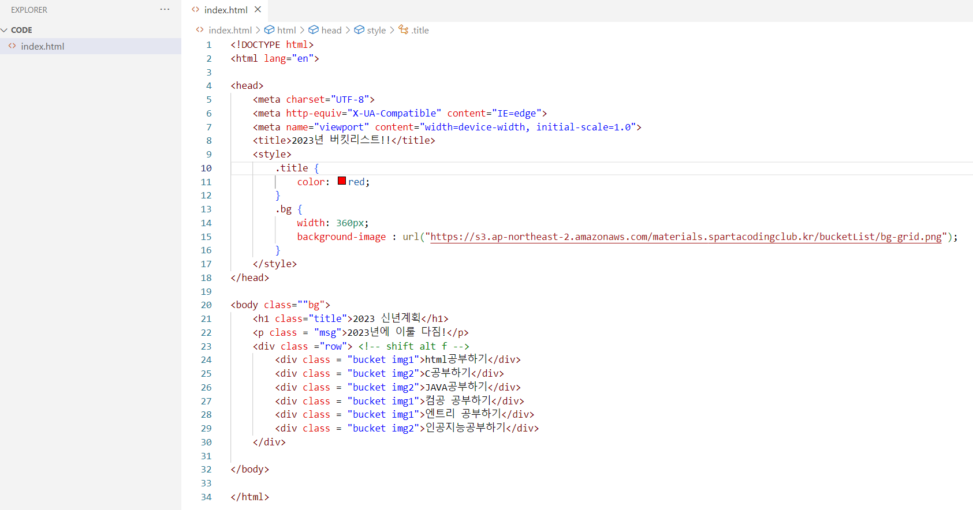Click the <html lang="en"> line
973x510 pixels.
275,58
